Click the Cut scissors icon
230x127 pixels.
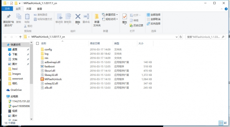pos(25,26)
